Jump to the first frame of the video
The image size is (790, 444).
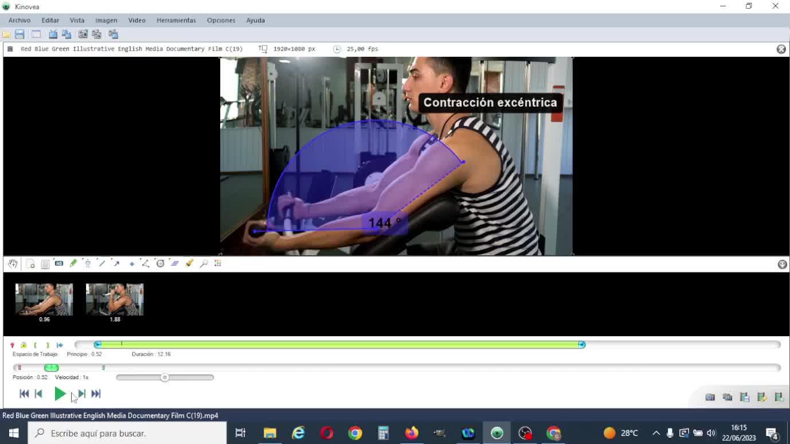[24, 394]
